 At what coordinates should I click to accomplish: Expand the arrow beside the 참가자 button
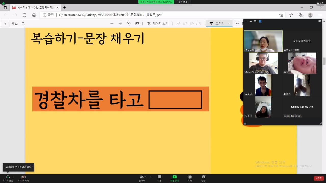(151, 177)
